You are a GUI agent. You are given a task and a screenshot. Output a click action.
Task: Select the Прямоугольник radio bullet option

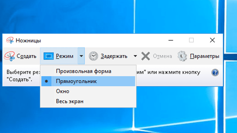point(47,81)
